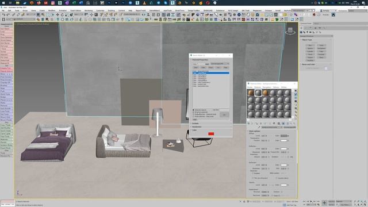Open Material menu in Material Editor

point(258,87)
